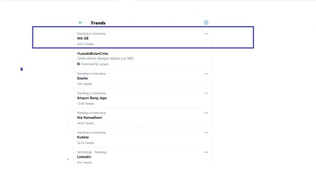Image resolution: width=316 pixels, height=177 pixels.
Task: Click the 14.9K Tweets count
Action: click(85, 123)
